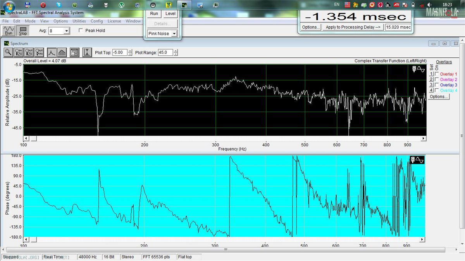Click the zoom OUT 2X icon
Viewport: 465px width, 261px height.
[29, 53]
